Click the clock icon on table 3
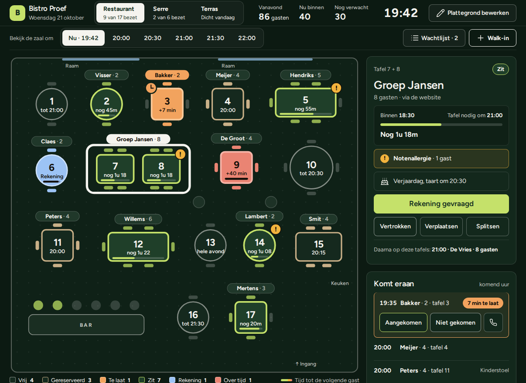The image size is (526, 383). 151,88
